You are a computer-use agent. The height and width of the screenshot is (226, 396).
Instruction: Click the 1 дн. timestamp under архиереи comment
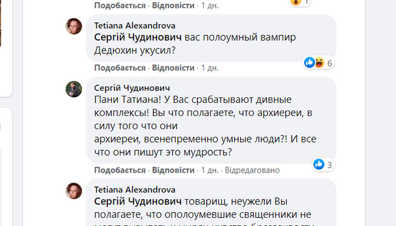(210, 170)
